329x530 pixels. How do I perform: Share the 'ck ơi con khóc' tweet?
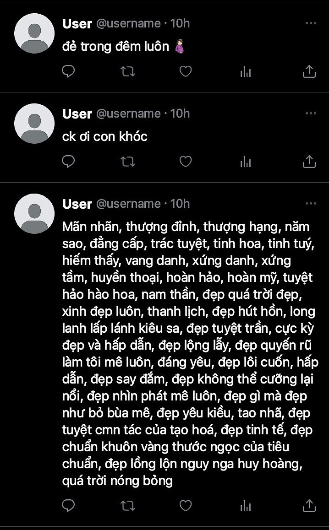click(309, 162)
